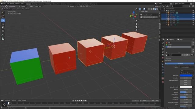
Task: Open the Subsurface Color white swatch
Action: point(186,87)
